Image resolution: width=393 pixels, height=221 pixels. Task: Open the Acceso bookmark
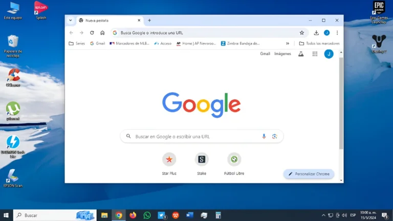tap(163, 43)
